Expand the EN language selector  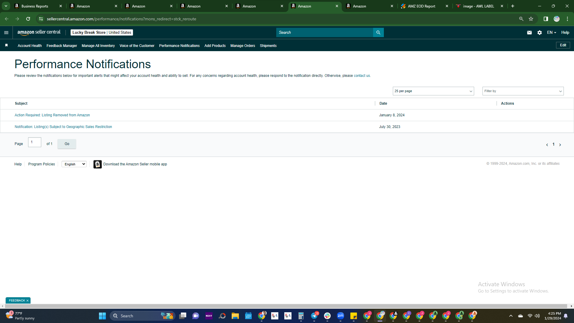click(x=551, y=33)
